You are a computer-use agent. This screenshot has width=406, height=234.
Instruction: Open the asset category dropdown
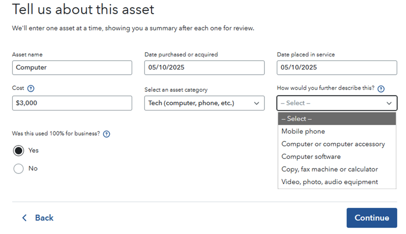click(x=204, y=103)
